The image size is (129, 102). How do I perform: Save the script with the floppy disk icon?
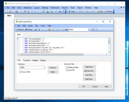35,29
